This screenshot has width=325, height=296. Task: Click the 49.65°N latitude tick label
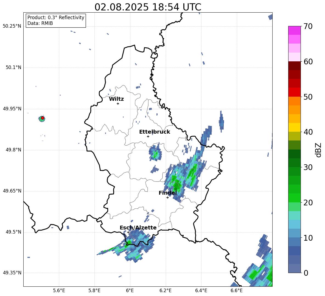pyautogui.click(x=12, y=191)
